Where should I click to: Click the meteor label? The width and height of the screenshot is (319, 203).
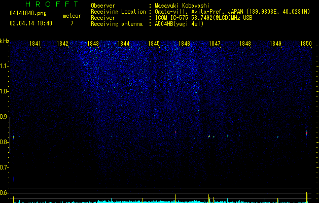click(72, 16)
